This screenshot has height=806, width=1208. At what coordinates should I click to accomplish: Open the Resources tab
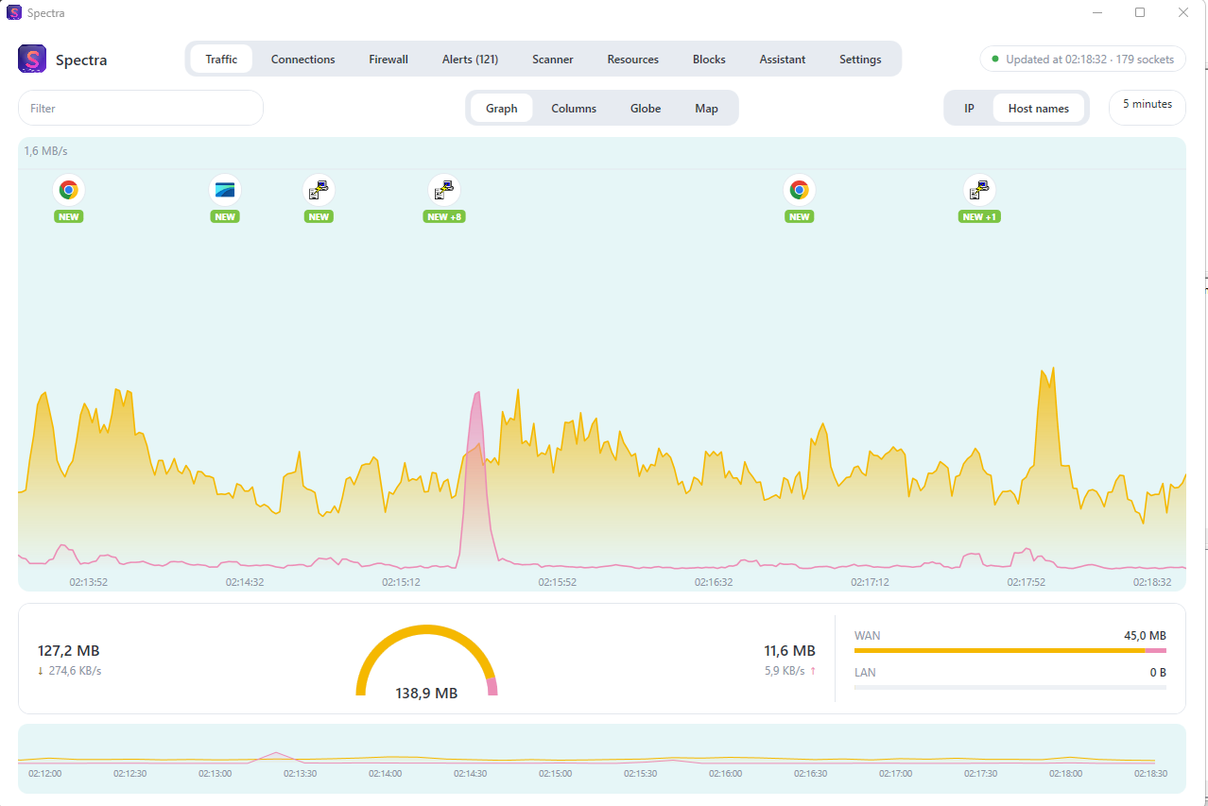coord(632,59)
